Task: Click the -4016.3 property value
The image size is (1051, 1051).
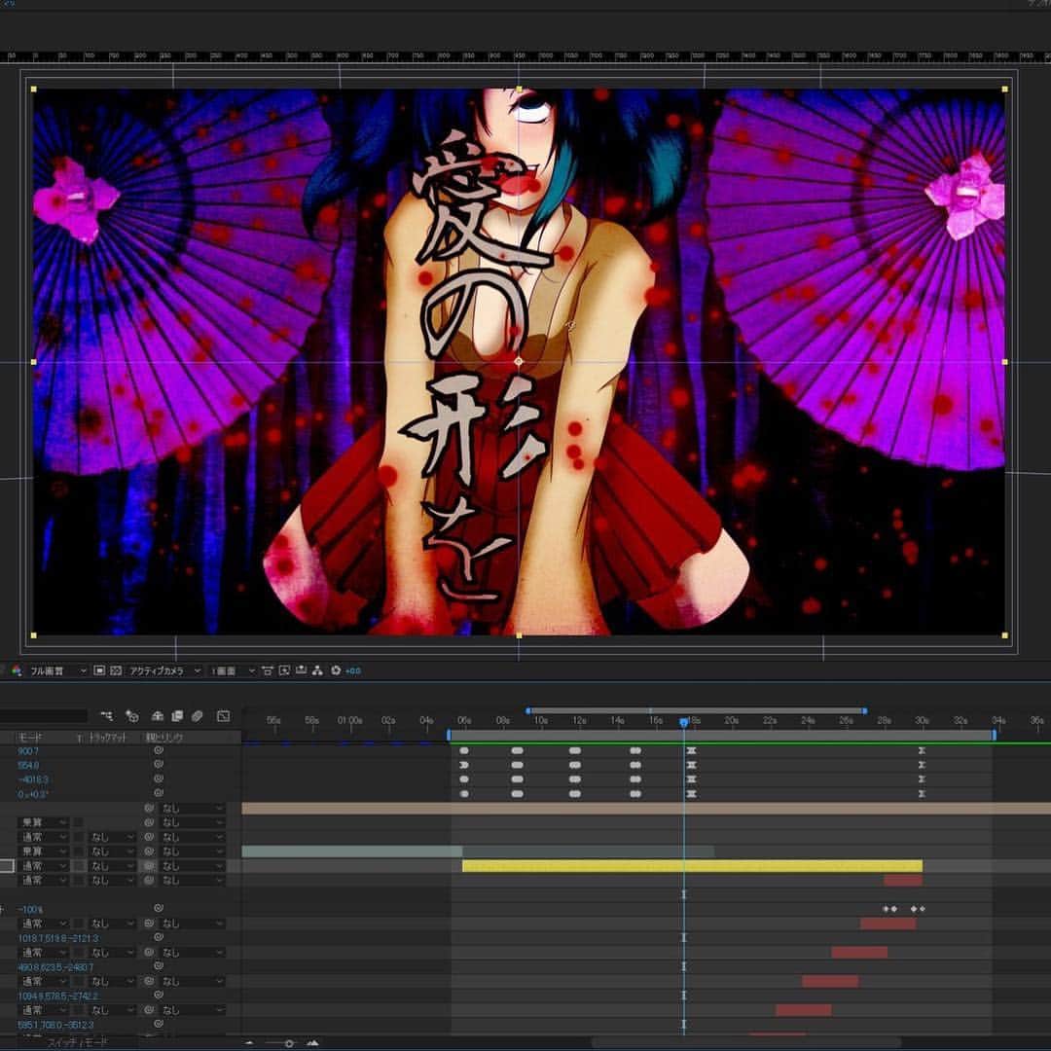Action: click(x=33, y=780)
